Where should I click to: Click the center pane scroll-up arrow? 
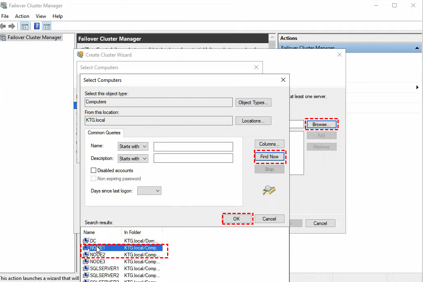click(x=272, y=37)
